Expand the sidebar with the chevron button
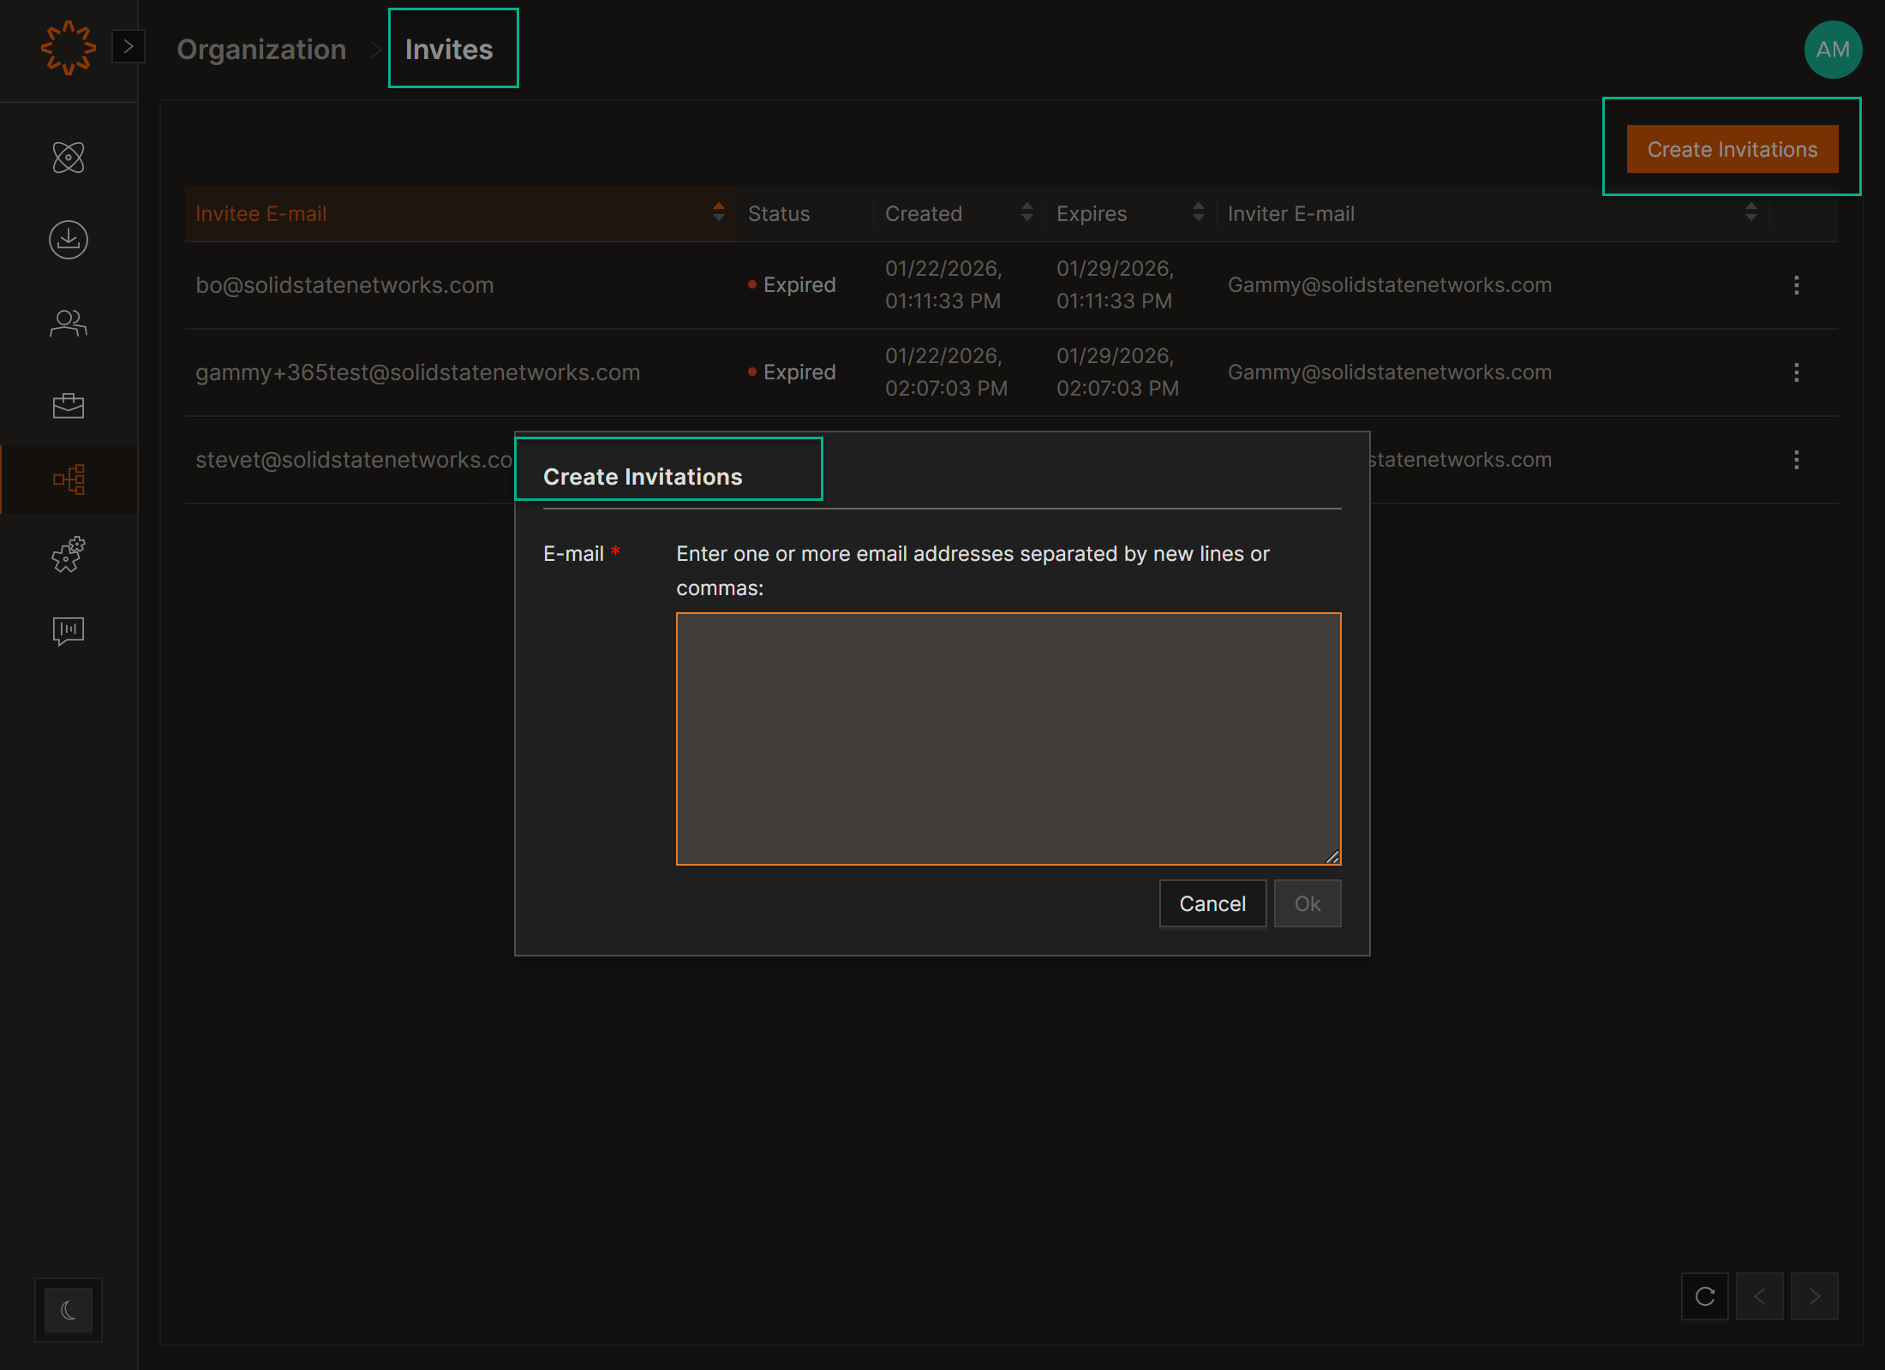 coord(129,46)
